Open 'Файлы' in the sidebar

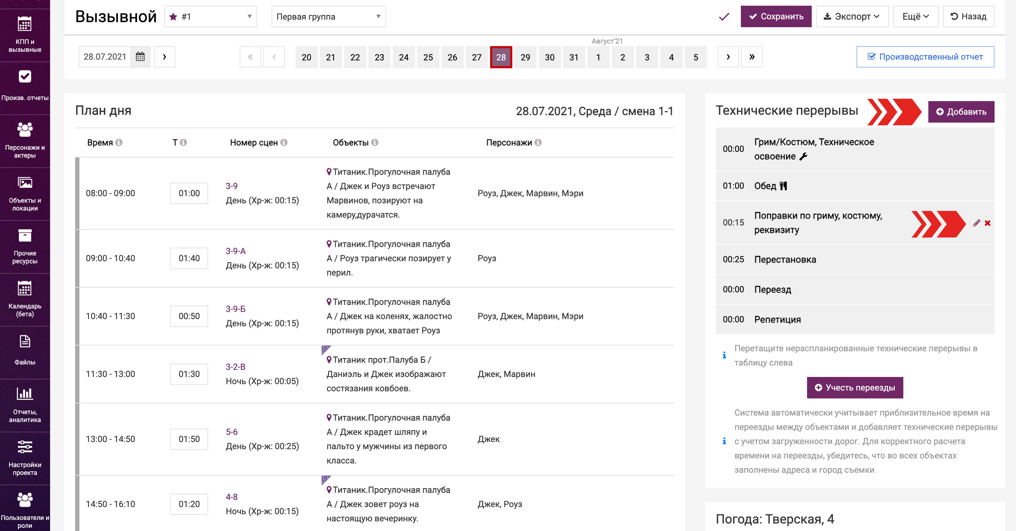(25, 350)
